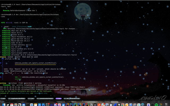
Task: Click the 'Compiling tauri v2.1.1' line
Action: [12, 51]
